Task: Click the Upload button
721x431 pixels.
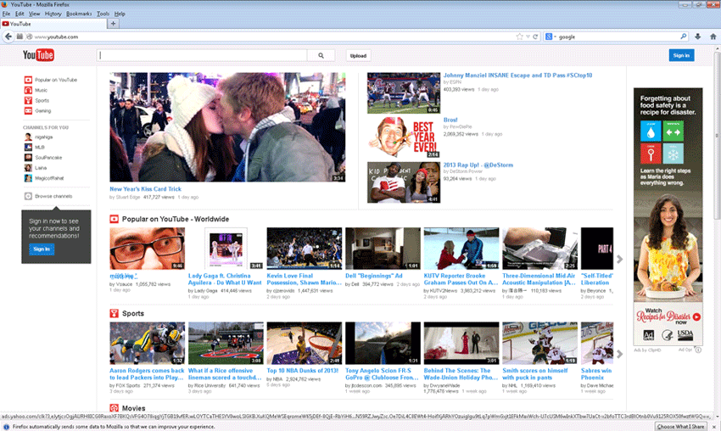Action: [359, 55]
